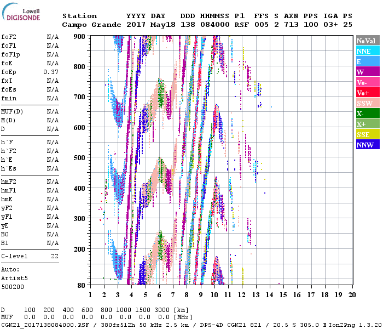This screenshot has width=383, height=329.
Task: Click the 20 MHz frequency axis label
Action: click(352, 295)
